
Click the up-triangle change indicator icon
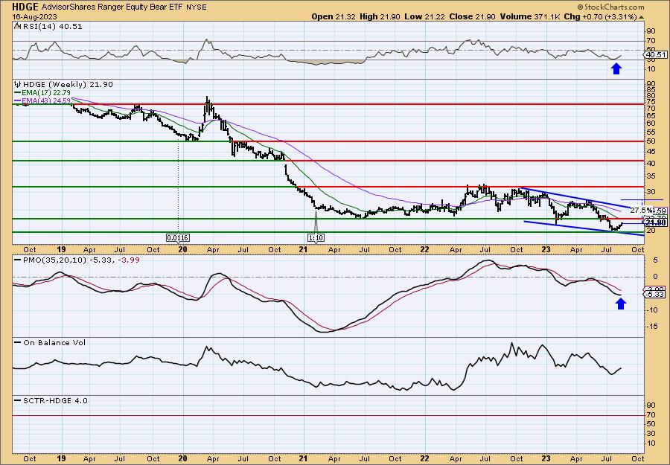(x=642, y=17)
